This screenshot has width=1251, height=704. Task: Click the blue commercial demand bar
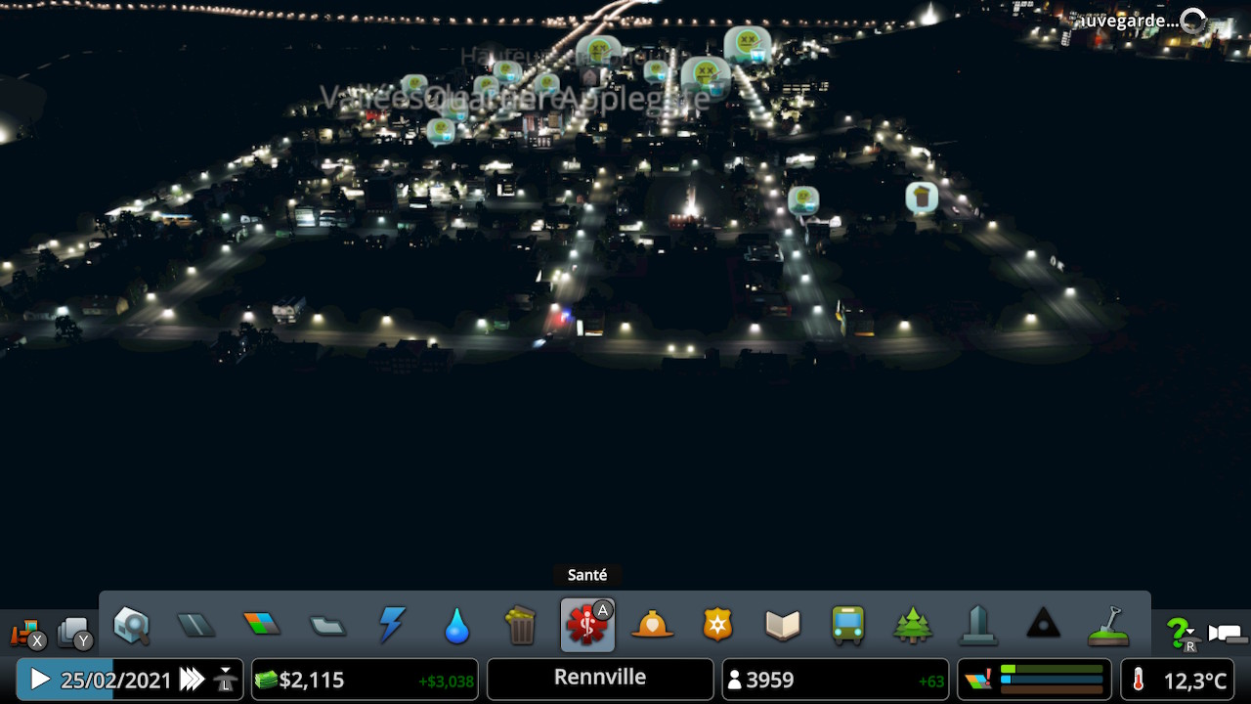click(1052, 680)
